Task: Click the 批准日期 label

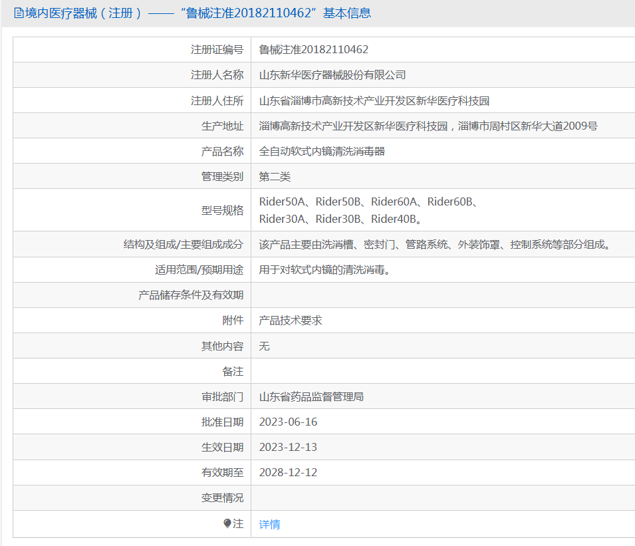Action: (222, 422)
